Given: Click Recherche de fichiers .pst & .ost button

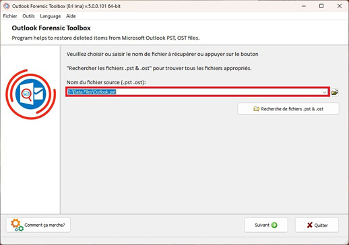Looking at the screenshot, I should click(x=288, y=109).
